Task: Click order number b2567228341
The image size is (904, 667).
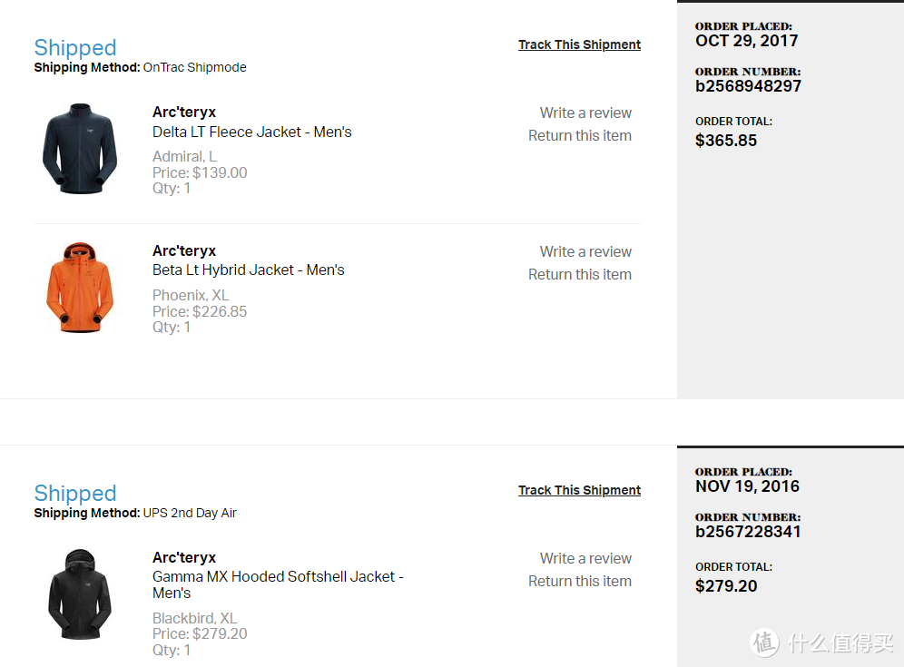Action: click(x=748, y=532)
